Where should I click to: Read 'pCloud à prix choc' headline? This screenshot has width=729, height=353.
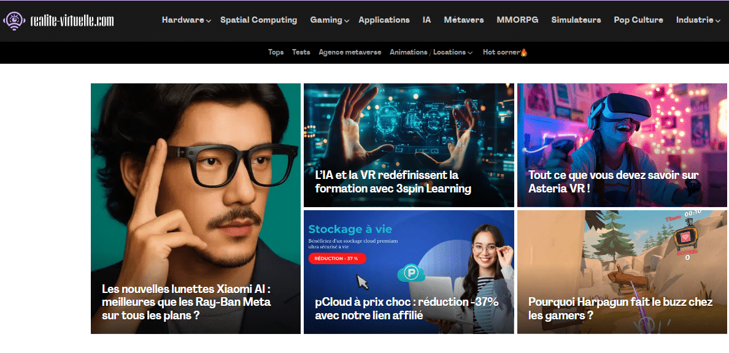tap(407, 308)
